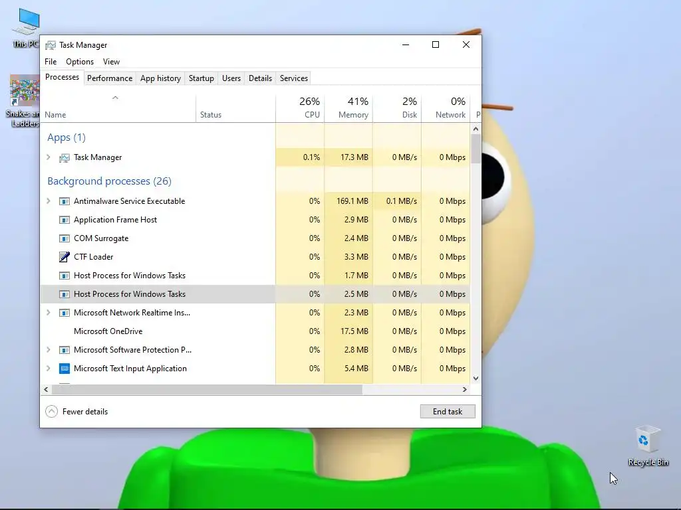
Task: Expand Microsoft Network Realtime Inspection row
Action: pyautogui.click(x=49, y=313)
